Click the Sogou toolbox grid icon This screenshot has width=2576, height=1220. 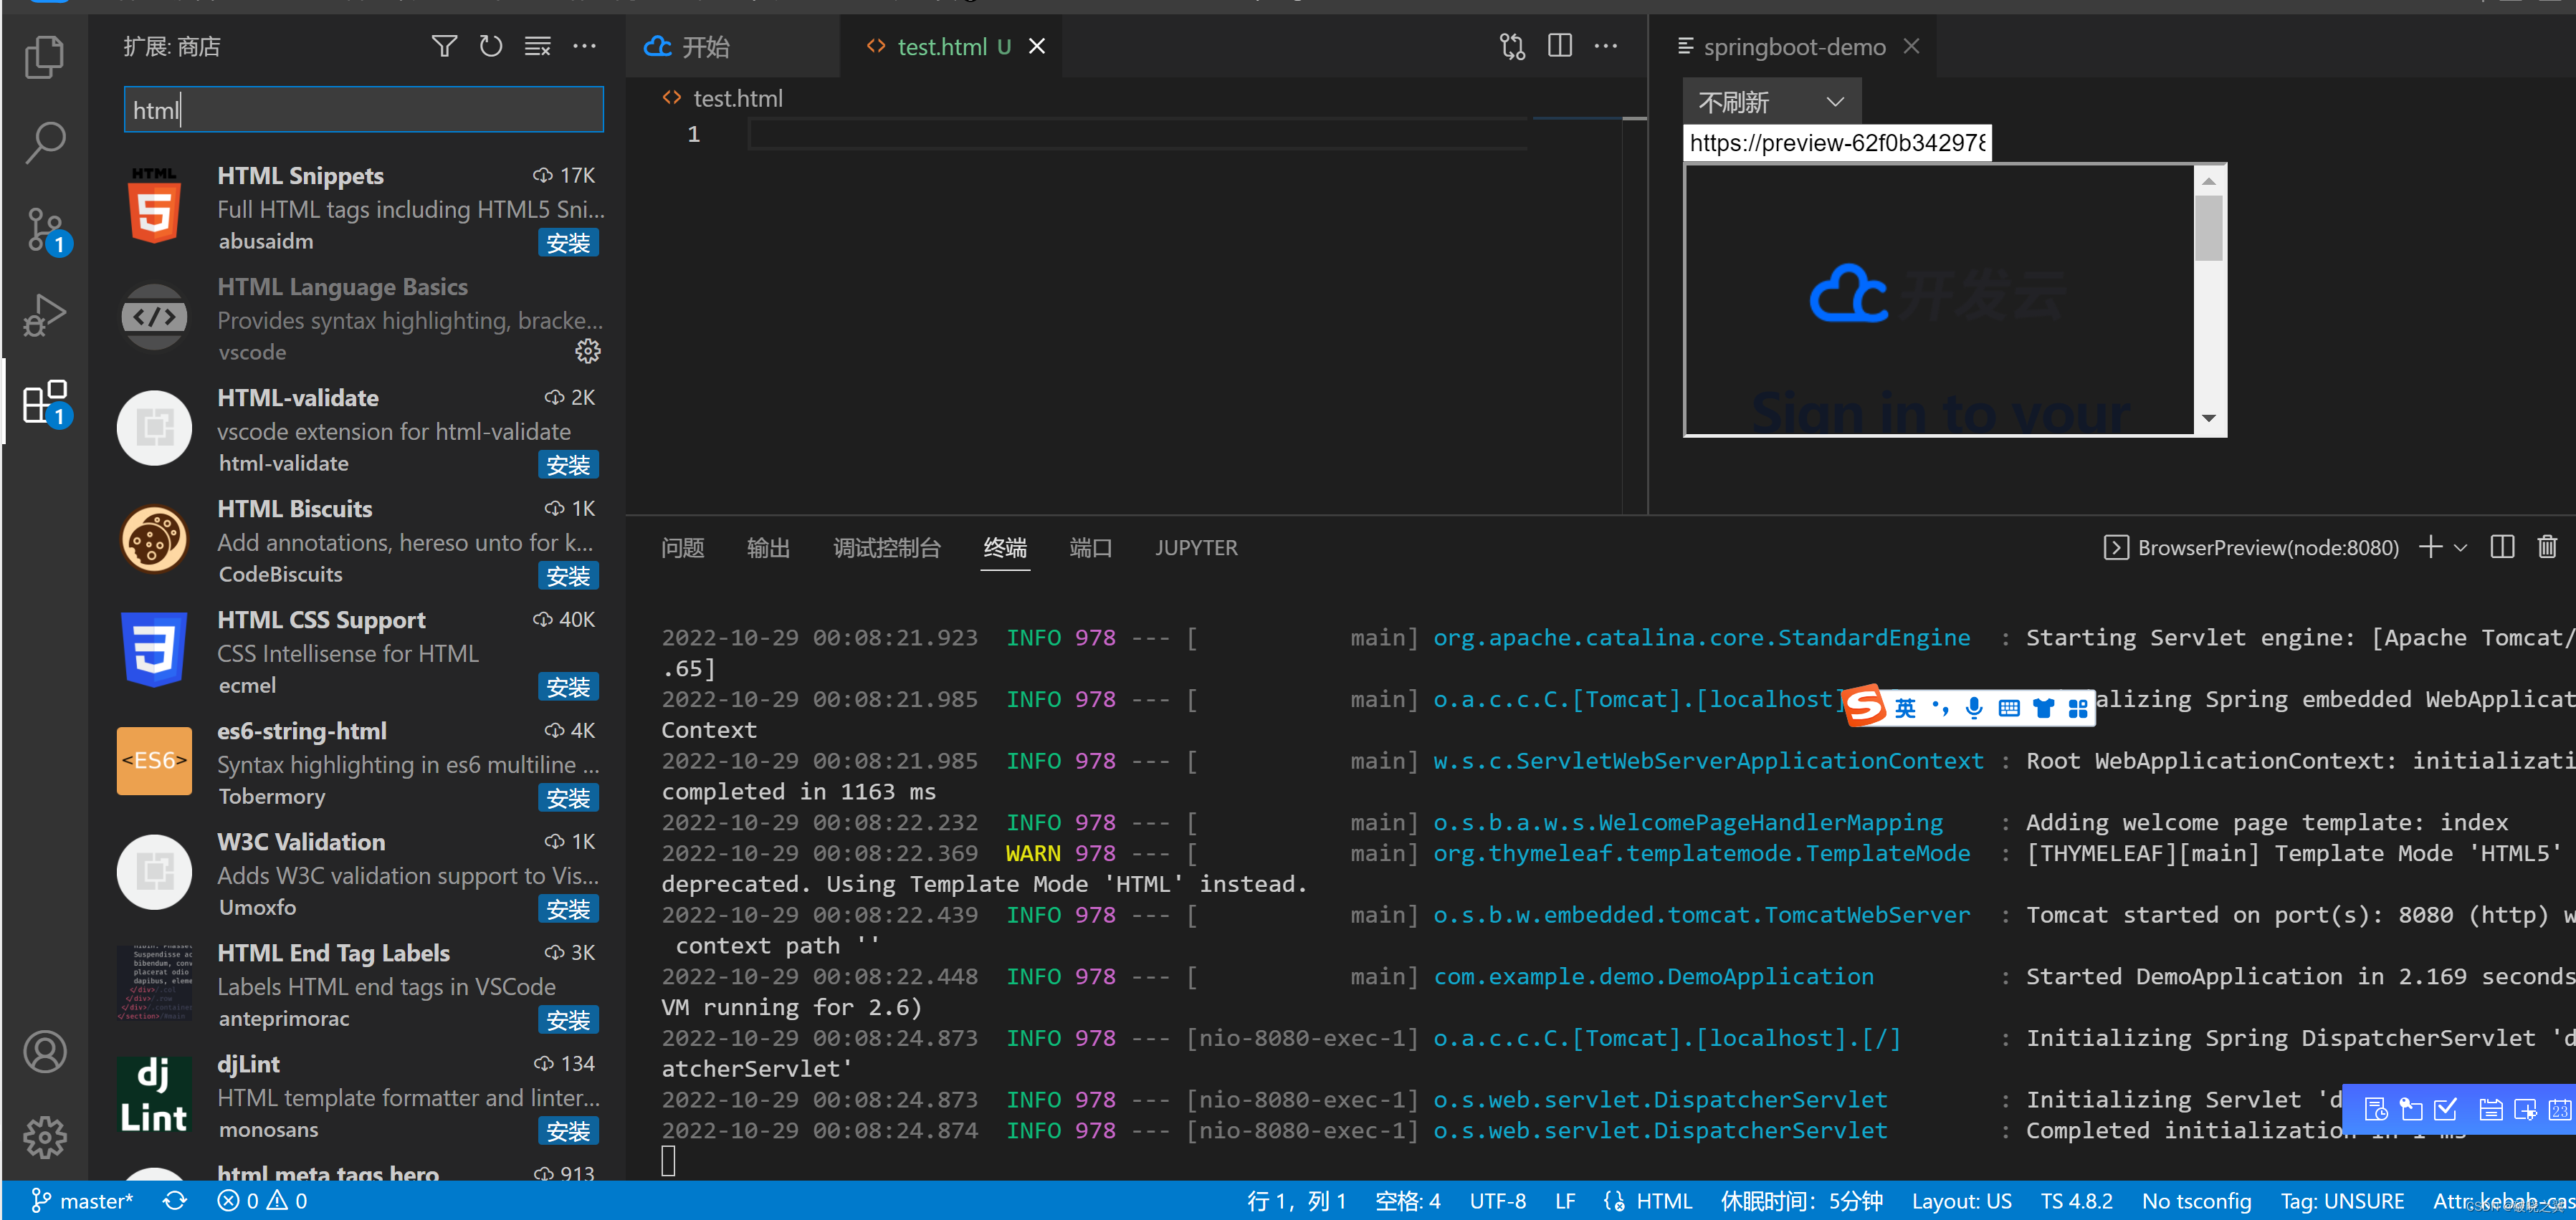(2078, 709)
